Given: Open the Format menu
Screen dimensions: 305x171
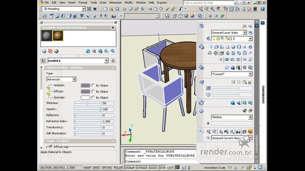Looking at the screenshot, I should click(83, 3).
